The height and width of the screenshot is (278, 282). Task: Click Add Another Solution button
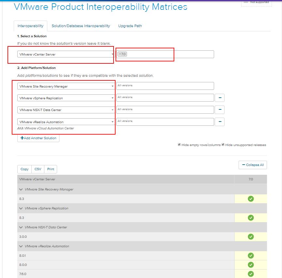(38, 138)
